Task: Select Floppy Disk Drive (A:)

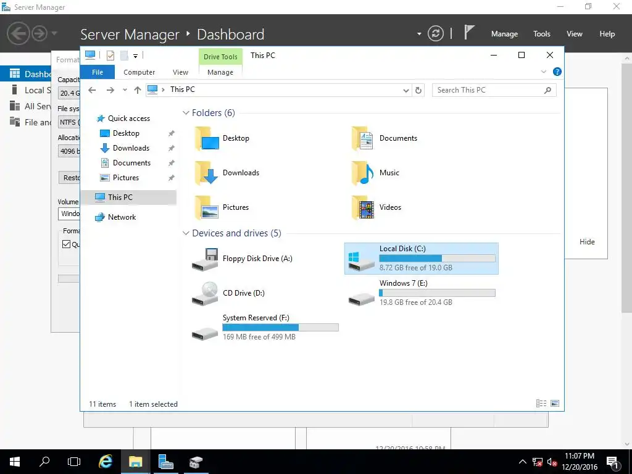Action: click(x=242, y=259)
